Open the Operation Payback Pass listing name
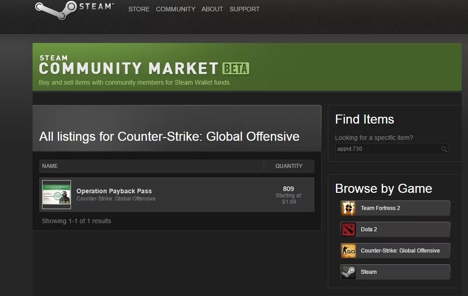 click(114, 191)
